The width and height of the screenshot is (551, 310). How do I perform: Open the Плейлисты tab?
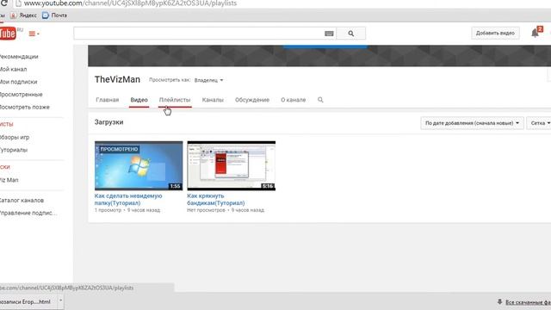[175, 100]
